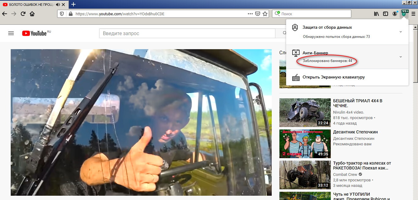Screen dimensions: 418x200
Task: Open Турбо-трактор 33:12 thumbnail
Action: 305,175
